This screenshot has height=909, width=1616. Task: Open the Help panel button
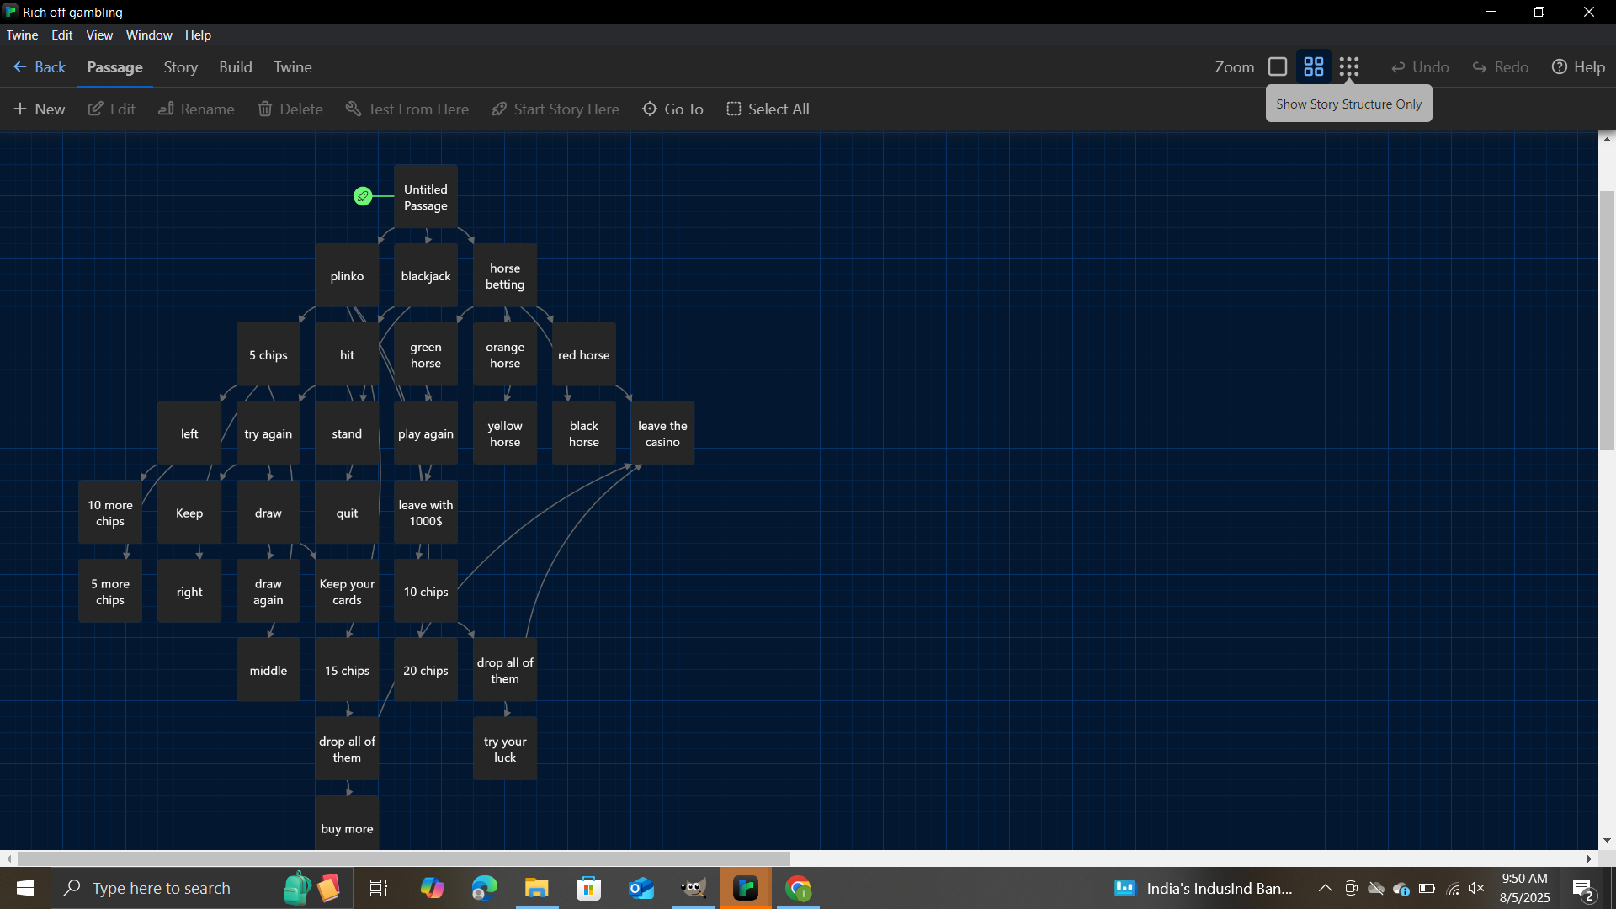pos(1578,66)
